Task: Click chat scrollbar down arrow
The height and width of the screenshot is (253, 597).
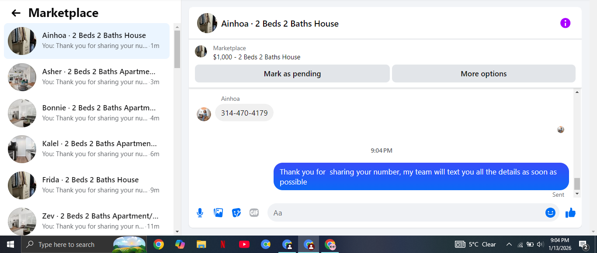Action: pyautogui.click(x=577, y=194)
